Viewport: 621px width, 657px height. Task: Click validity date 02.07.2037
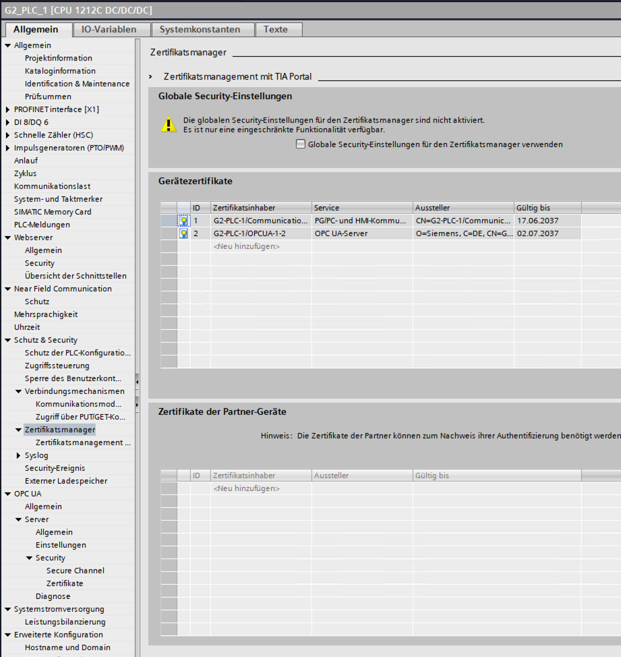tap(548, 234)
